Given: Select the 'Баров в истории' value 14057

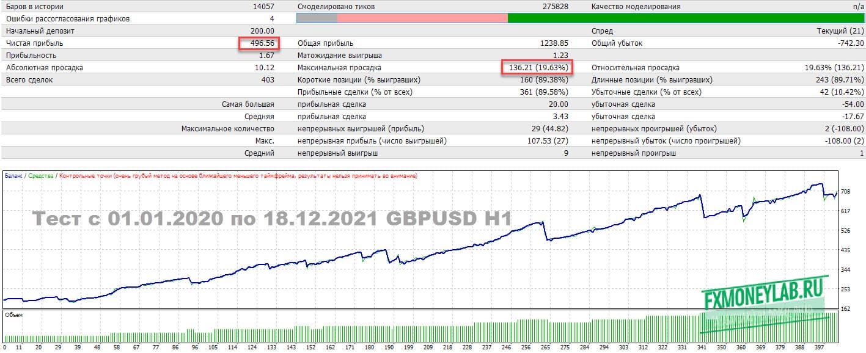Looking at the screenshot, I should pyautogui.click(x=263, y=7).
